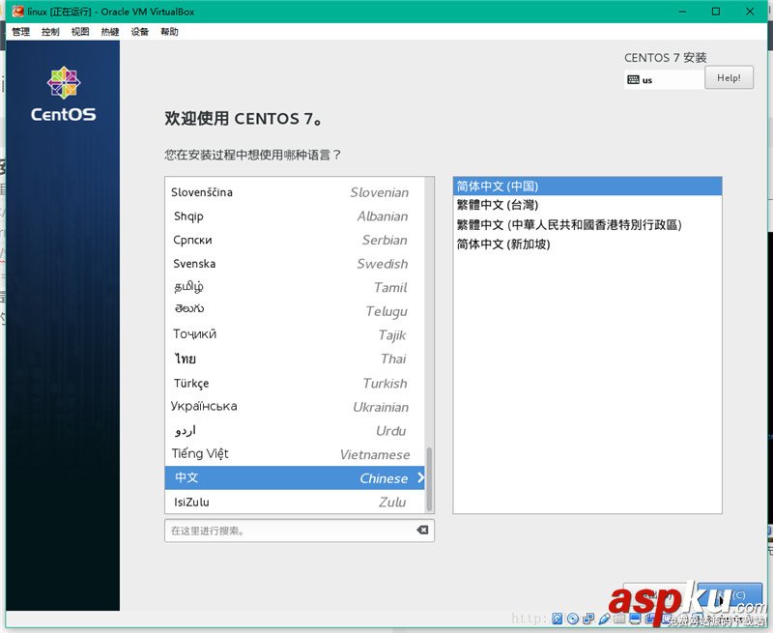The height and width of the screenshot is (633, 773).
Task: Close the VirtualBox window
Action: 750,11
